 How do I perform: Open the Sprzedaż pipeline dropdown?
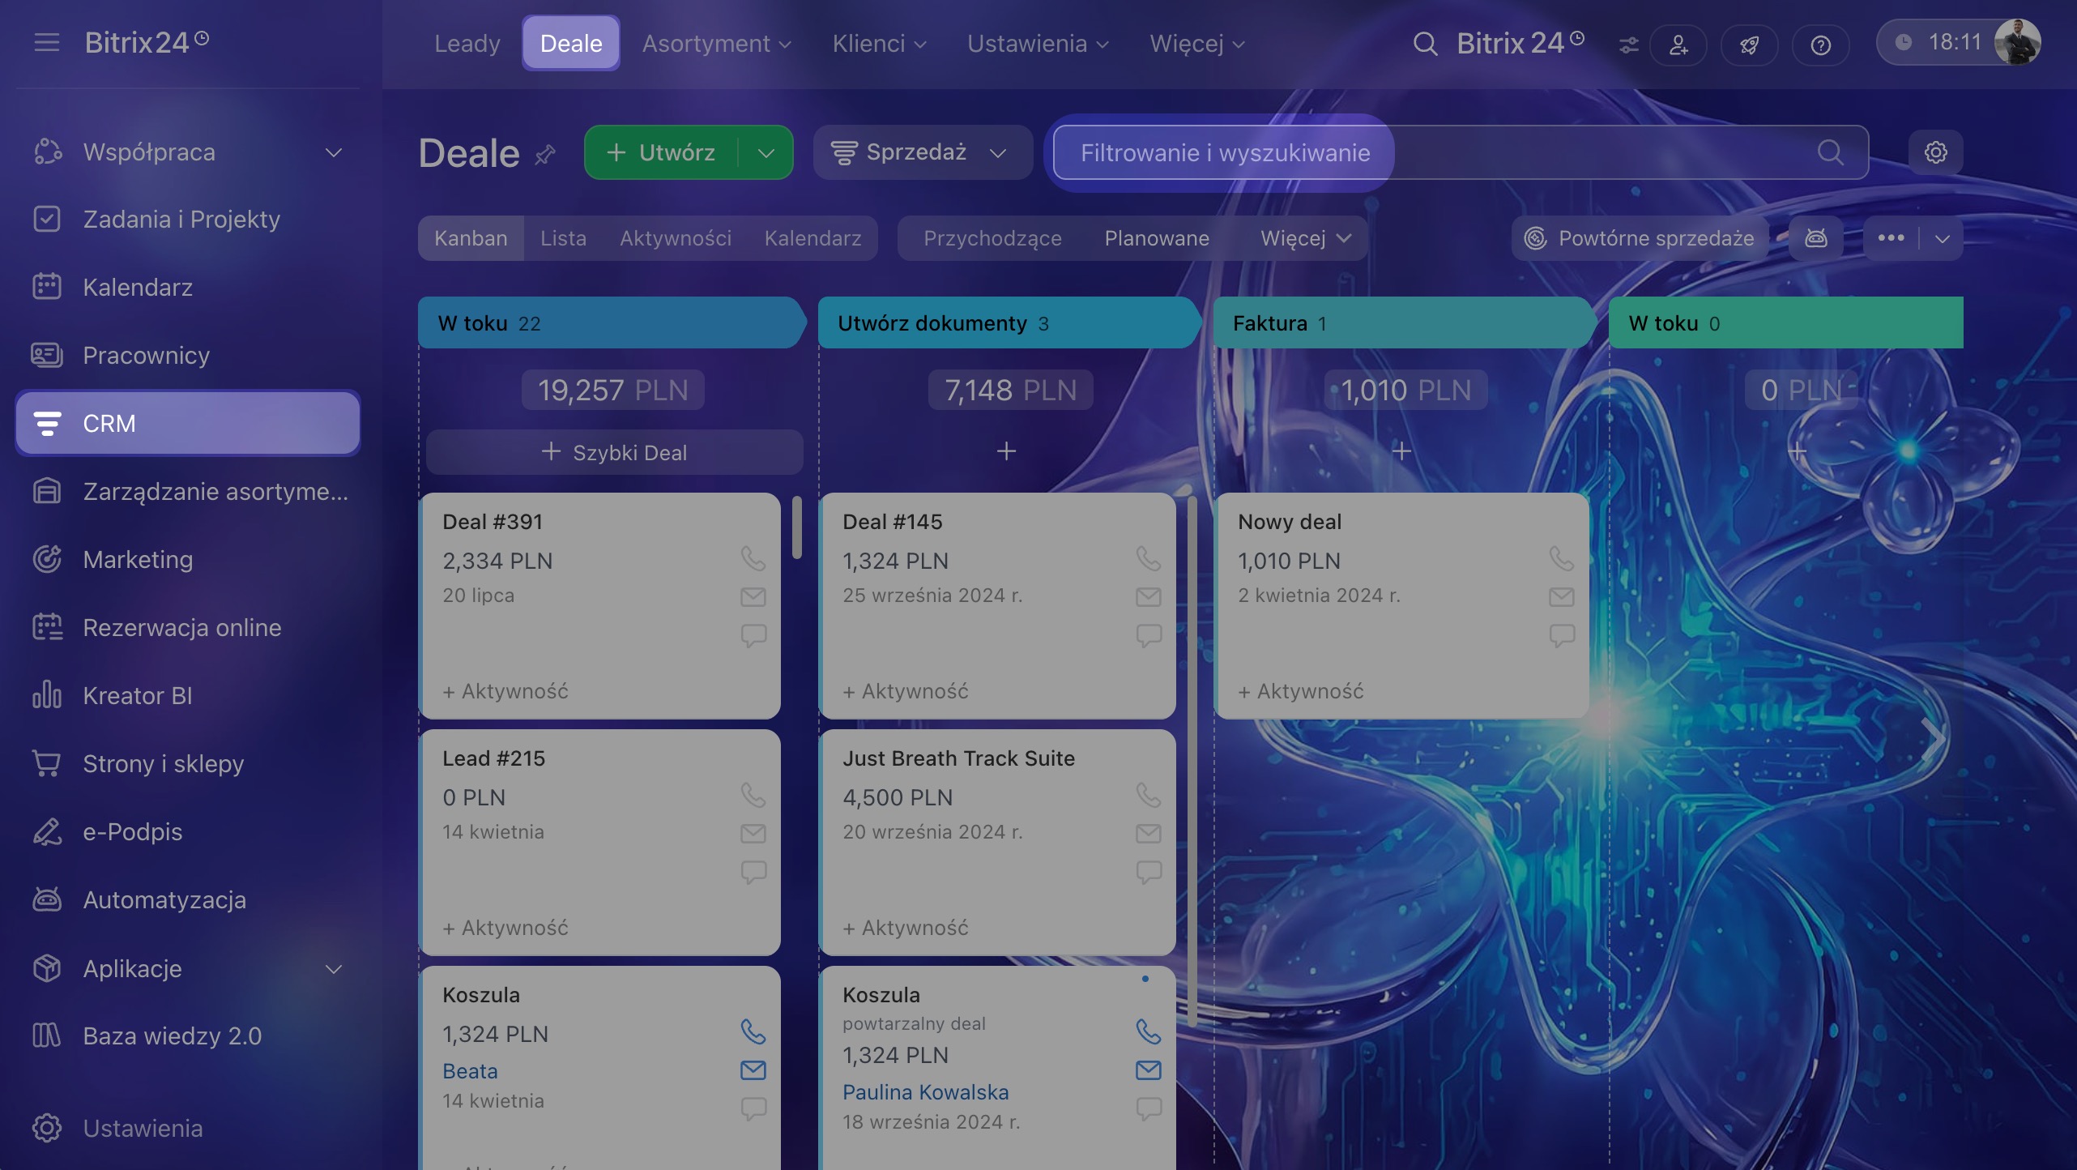(x=923, y=152)
